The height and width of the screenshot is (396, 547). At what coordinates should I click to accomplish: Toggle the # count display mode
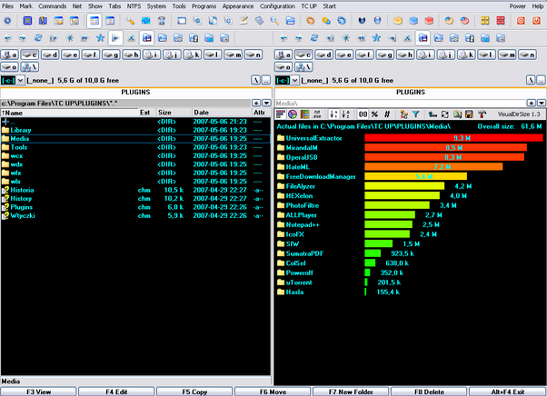[387, 114]
